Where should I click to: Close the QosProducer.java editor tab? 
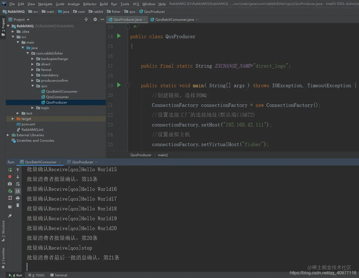(145, 20)
